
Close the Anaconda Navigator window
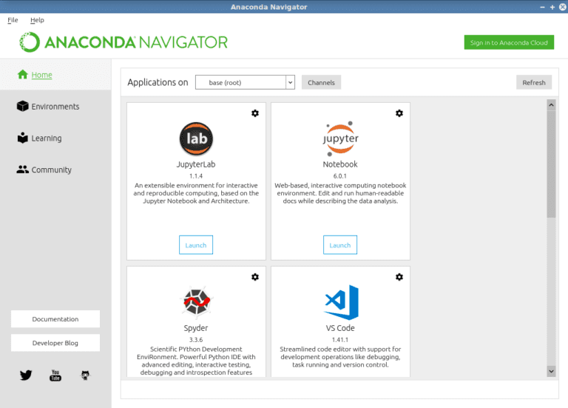pyautogui.click(x=563, y=7)
